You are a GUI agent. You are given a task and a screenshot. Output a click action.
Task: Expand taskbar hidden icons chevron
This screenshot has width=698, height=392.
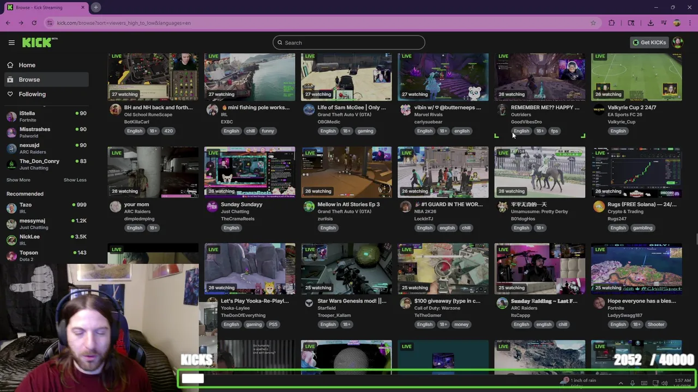(x=621, y=383)
